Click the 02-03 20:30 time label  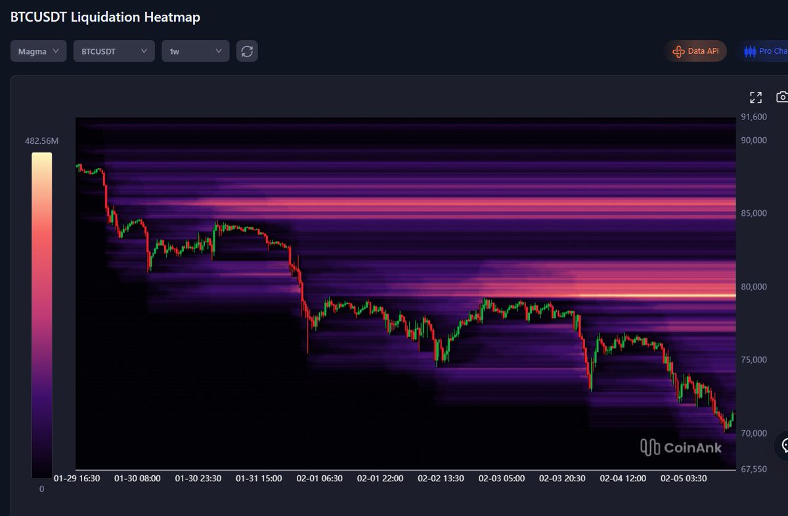(562, 479)
